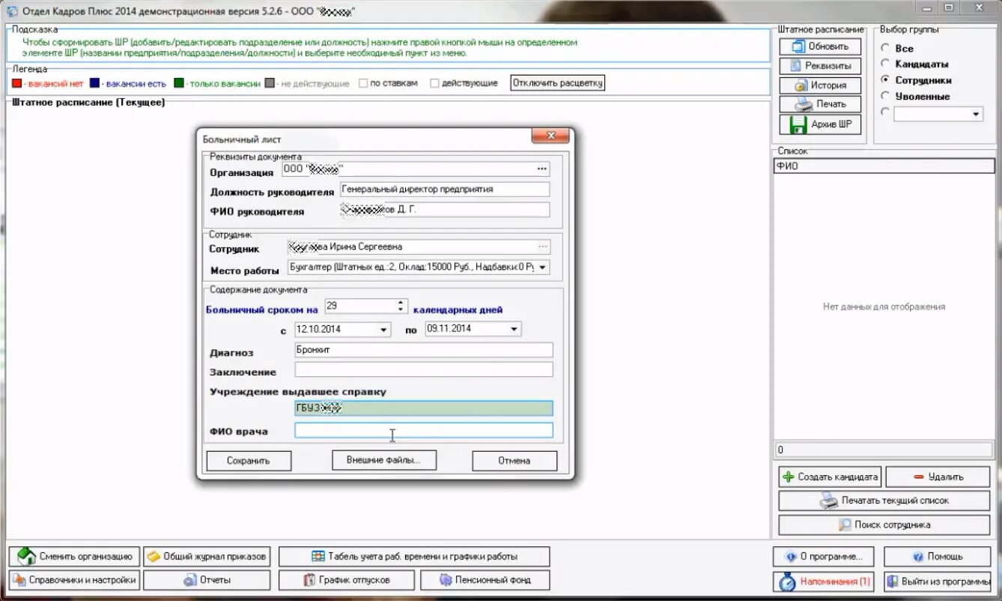
Task: Open Архив ШР via its diskette icon
Action: [798, 124]
